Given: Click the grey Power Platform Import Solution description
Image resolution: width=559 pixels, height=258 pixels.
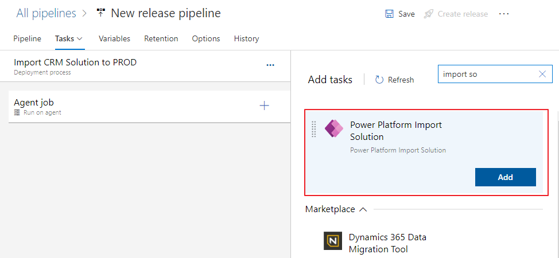Looking at the screenshot, I should point(398,150).
